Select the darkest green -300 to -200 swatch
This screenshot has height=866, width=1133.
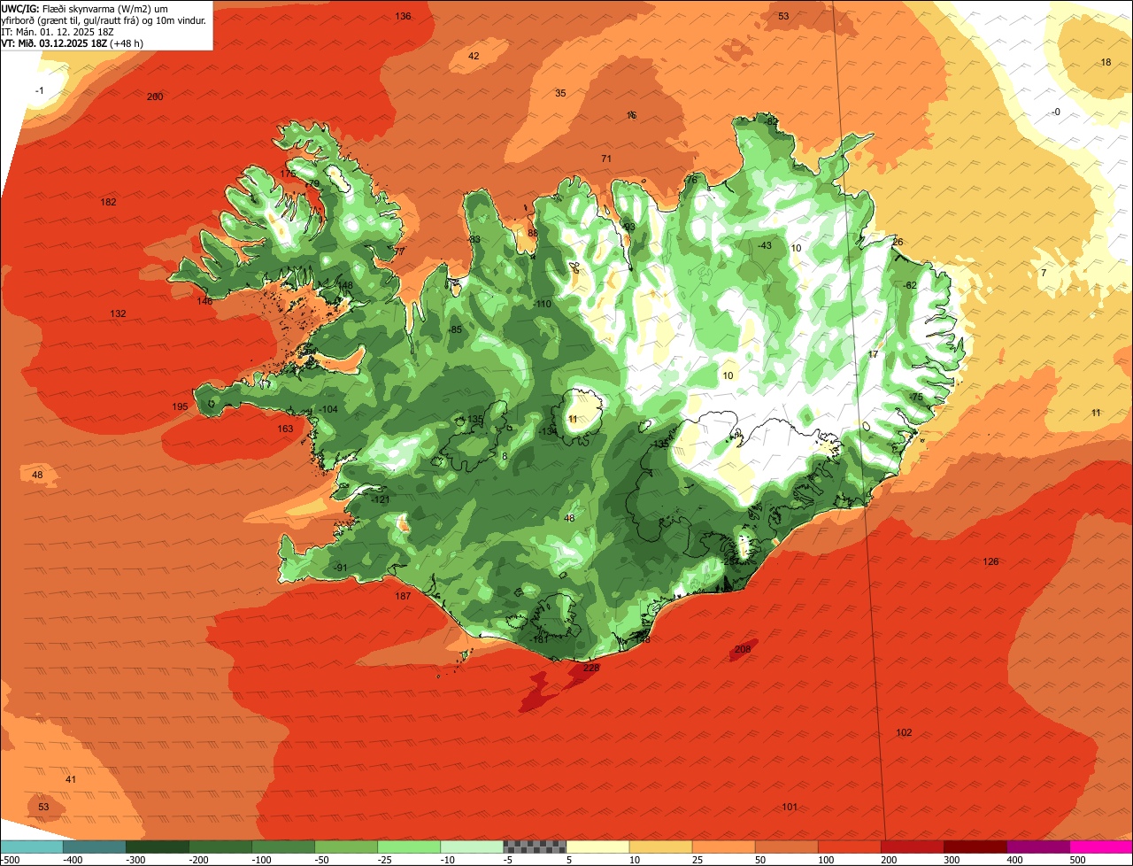click(x=157, y=847)
